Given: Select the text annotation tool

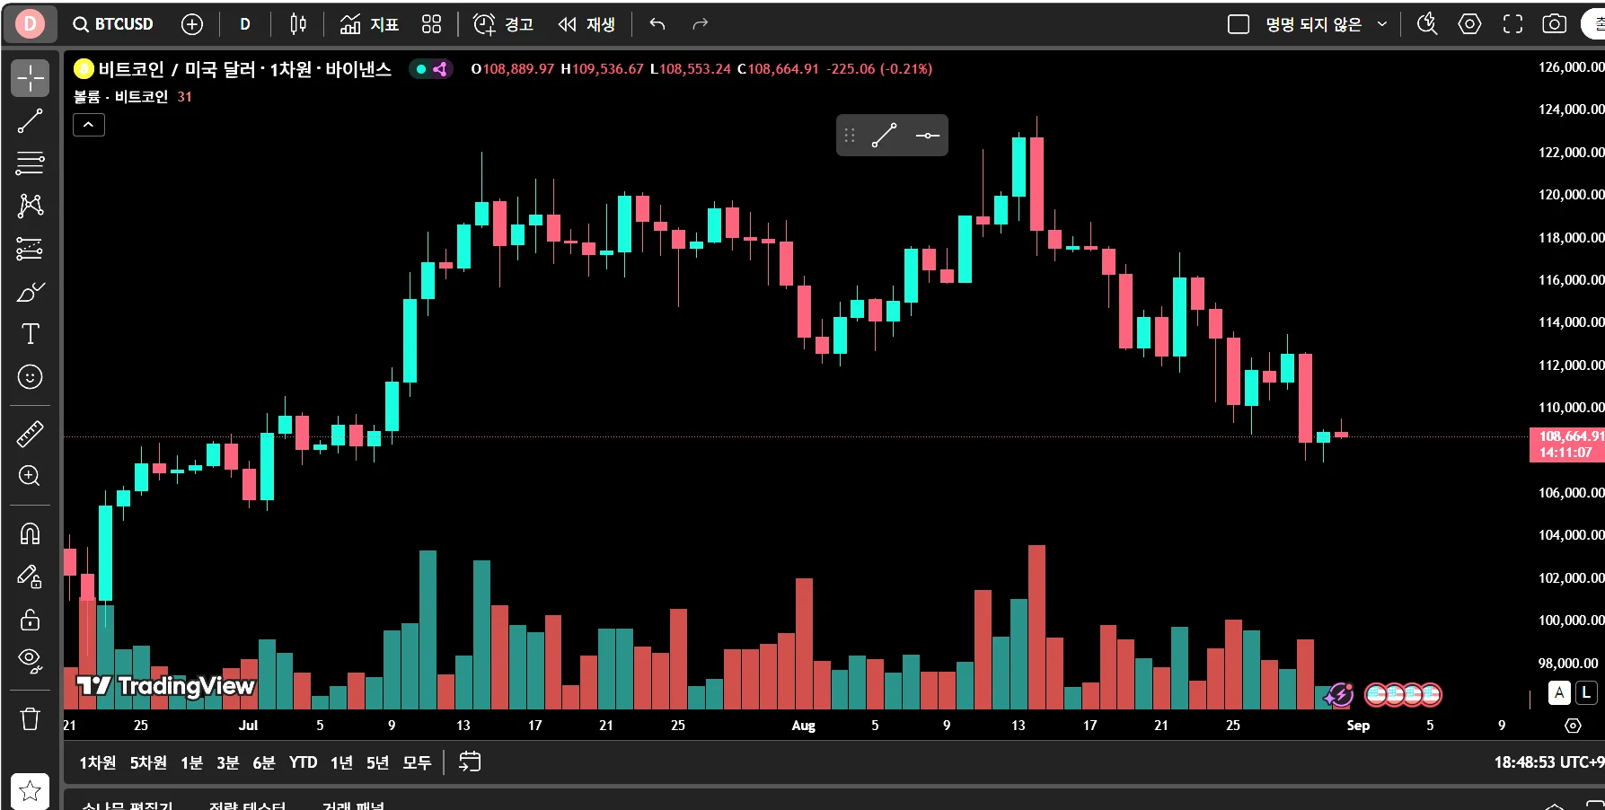Looking at the screenshot, I should pos(30,334).
